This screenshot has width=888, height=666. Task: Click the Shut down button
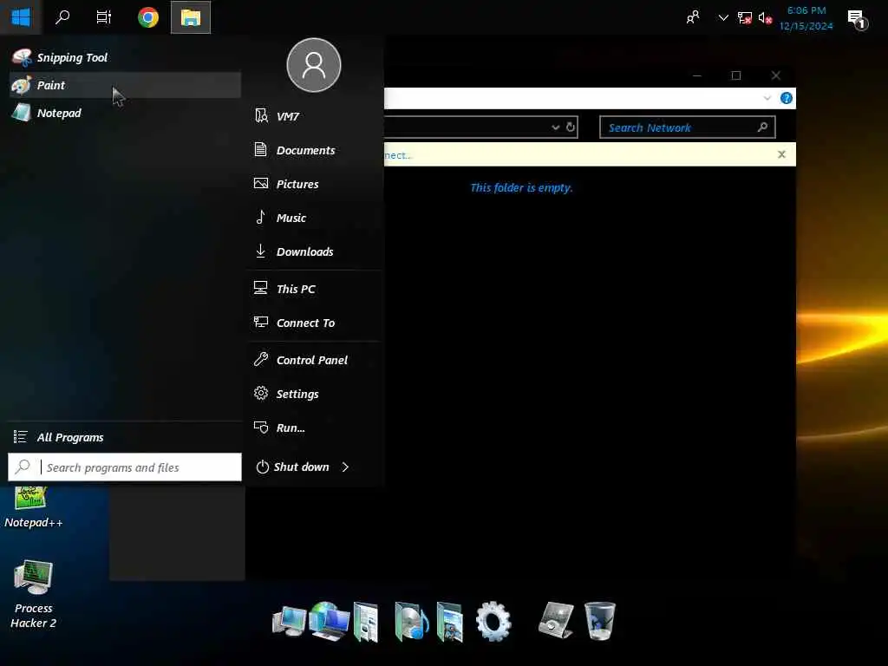click(293, 467)
